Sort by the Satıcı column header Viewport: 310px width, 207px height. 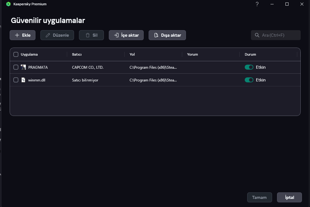coord(77,54)
